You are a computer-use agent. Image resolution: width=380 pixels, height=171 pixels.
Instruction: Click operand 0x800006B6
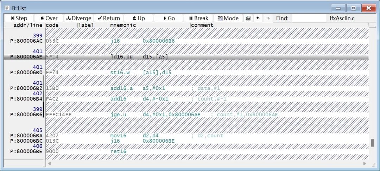tap(158, 41)
